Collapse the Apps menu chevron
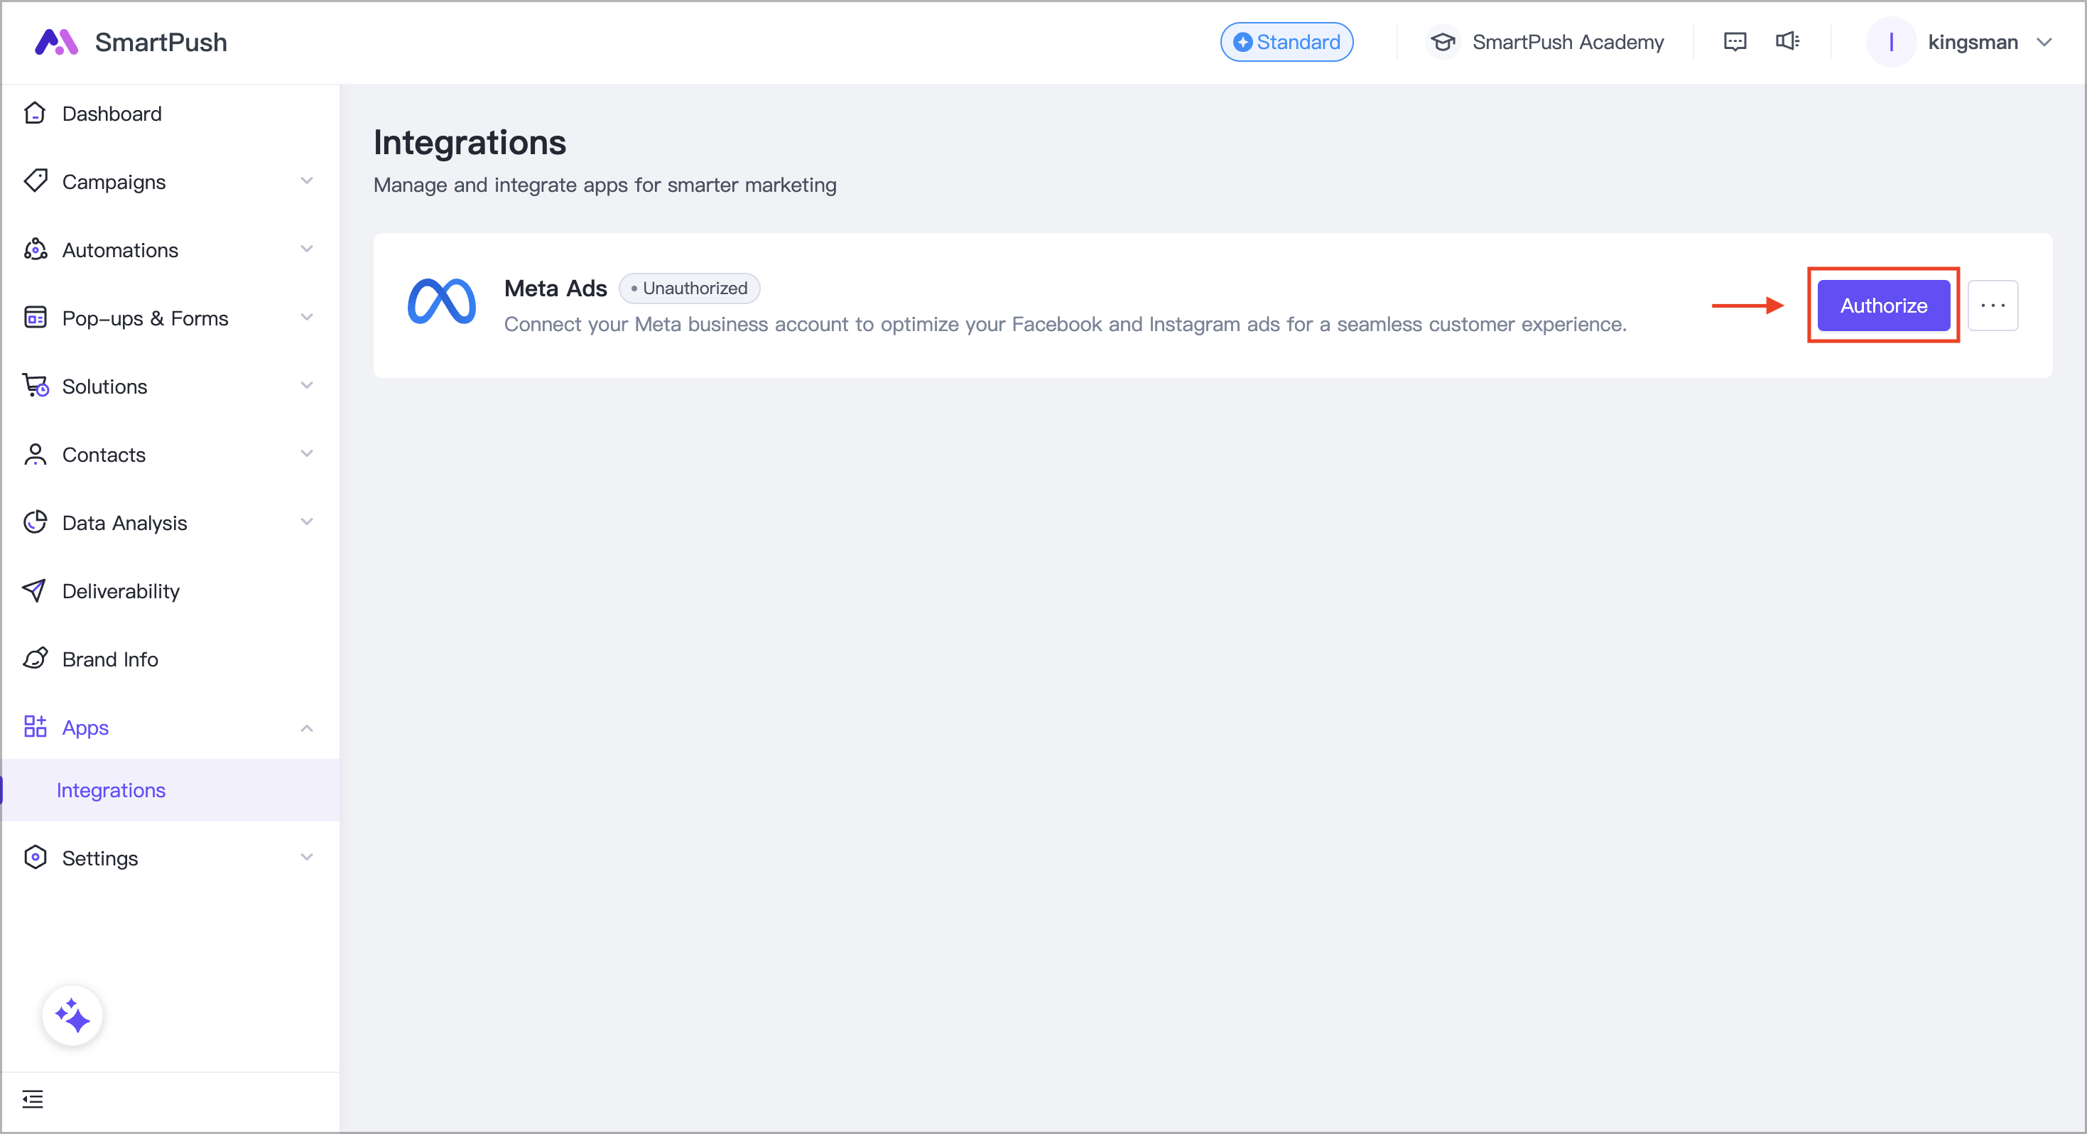 click(306, 728)
